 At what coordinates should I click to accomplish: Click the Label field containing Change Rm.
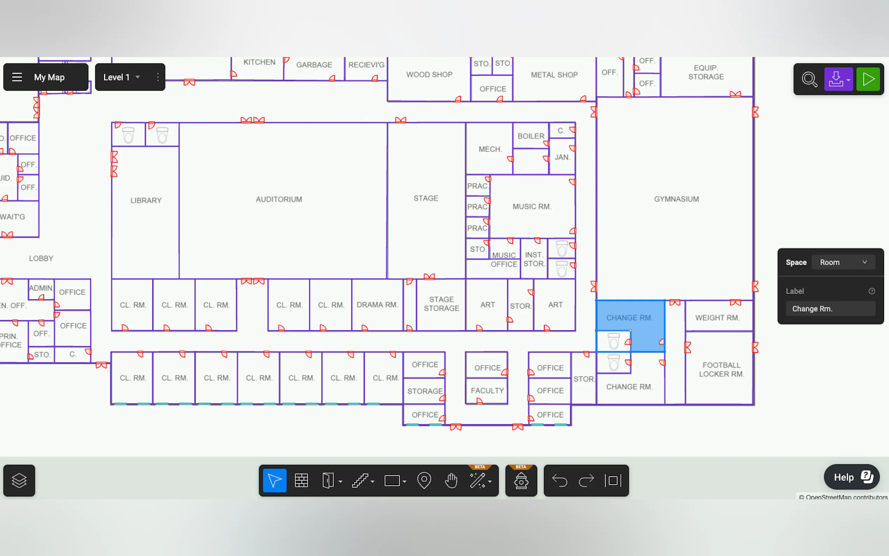coord(830,308)
